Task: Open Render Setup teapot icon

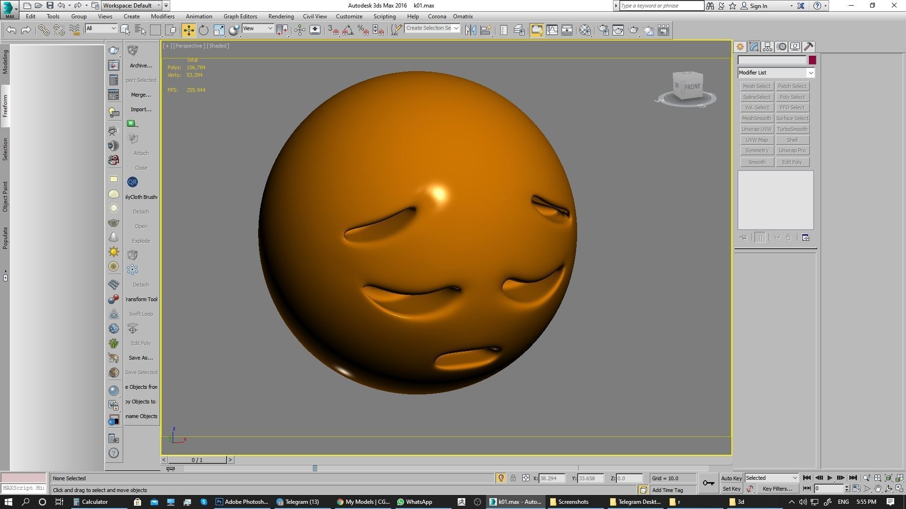Action: 603,30
